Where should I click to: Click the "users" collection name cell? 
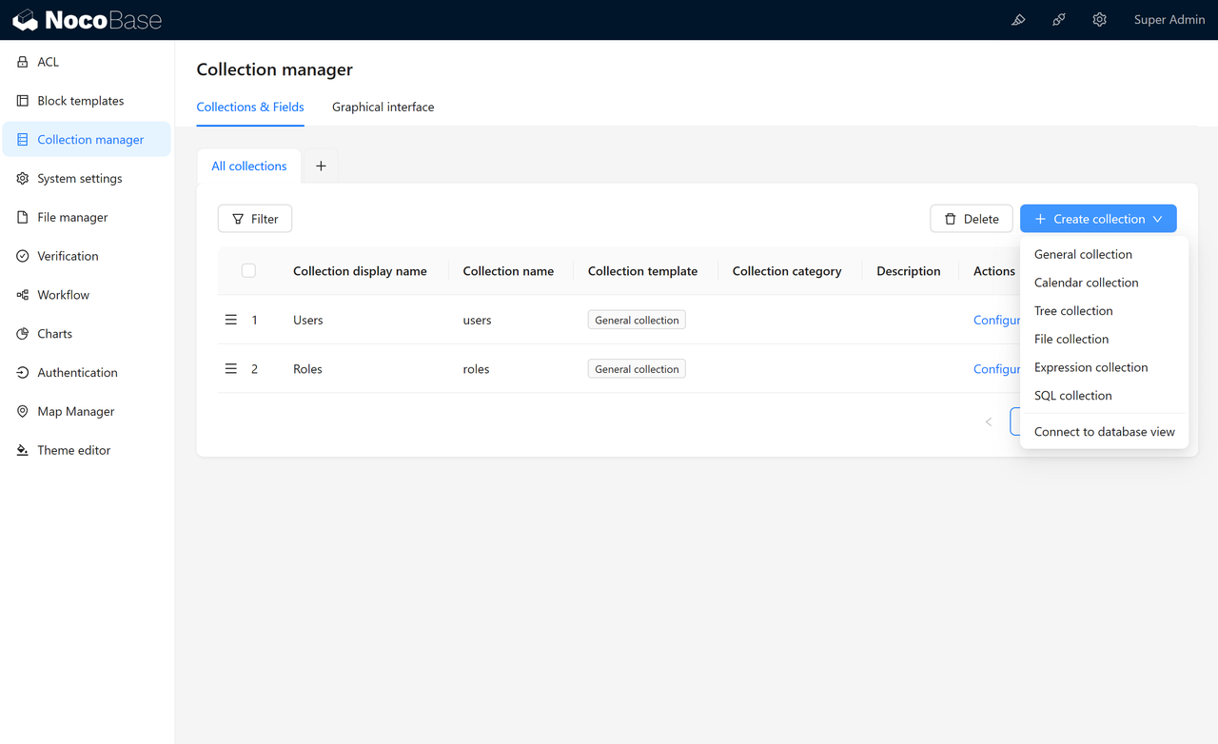[x=477, y=321]
